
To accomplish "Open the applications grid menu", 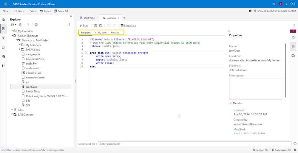I will (x=5, y=4).
